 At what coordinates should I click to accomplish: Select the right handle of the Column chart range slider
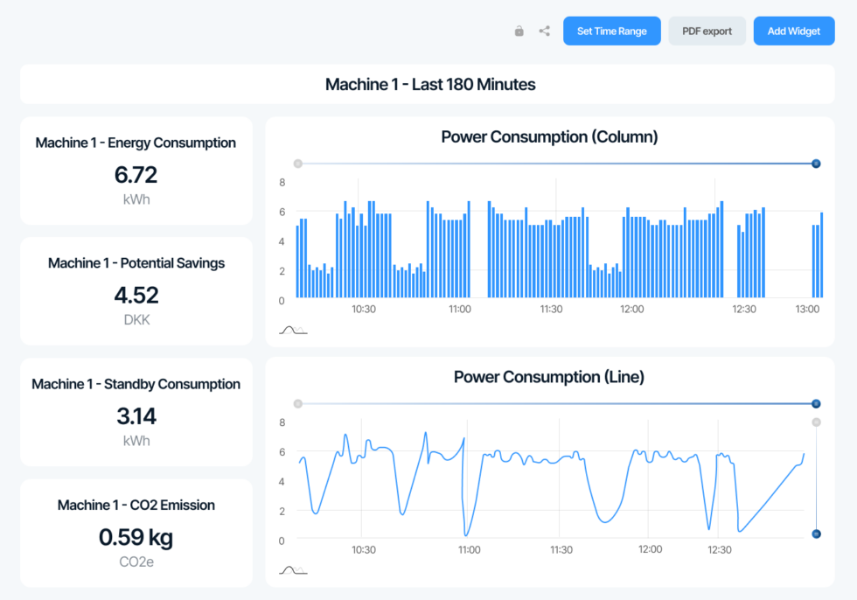(x=816, y=163)
